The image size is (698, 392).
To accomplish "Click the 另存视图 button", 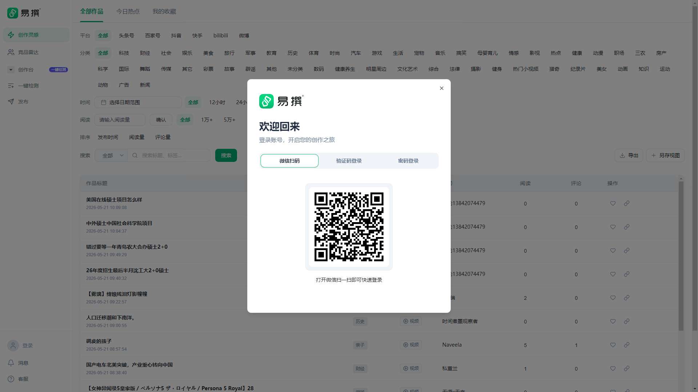I will (x=665, y=155).
